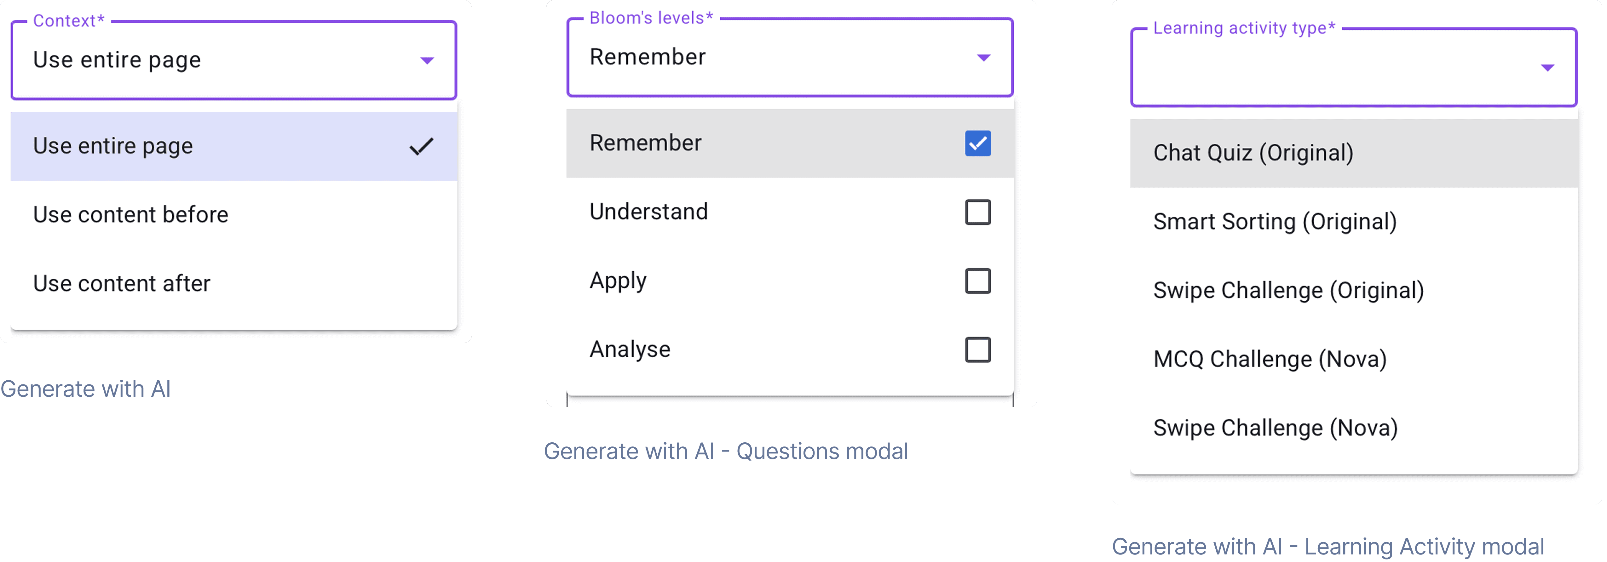Choose Chat Quiz (Original) activity

tap(1354, 153)
